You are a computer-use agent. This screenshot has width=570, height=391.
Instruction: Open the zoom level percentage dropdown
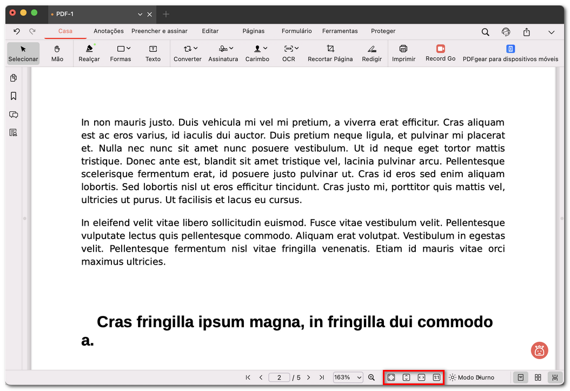click(x=348, y=377)
